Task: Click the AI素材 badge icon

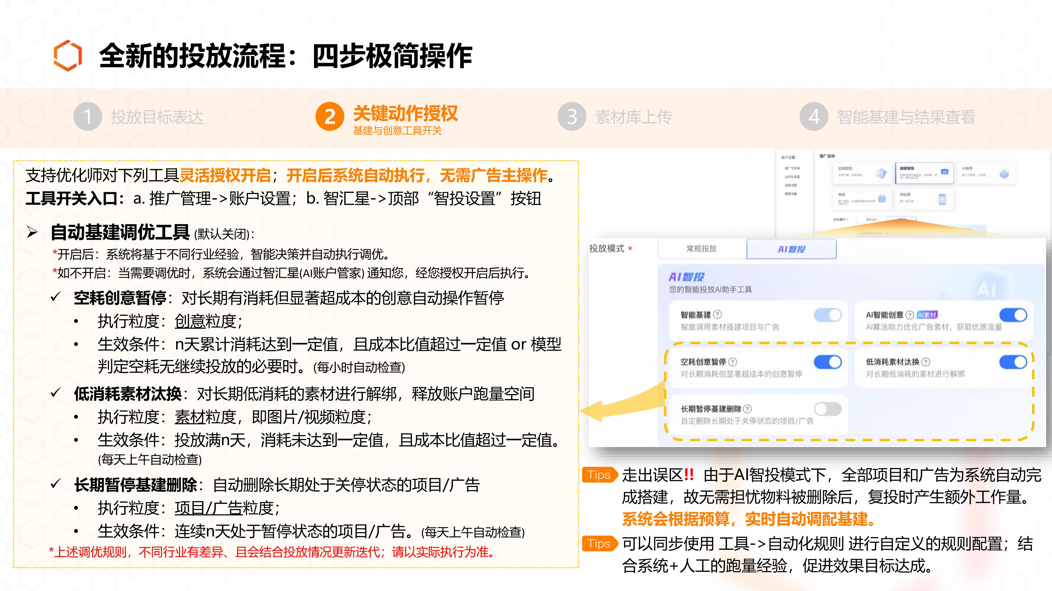Action: 927,315
